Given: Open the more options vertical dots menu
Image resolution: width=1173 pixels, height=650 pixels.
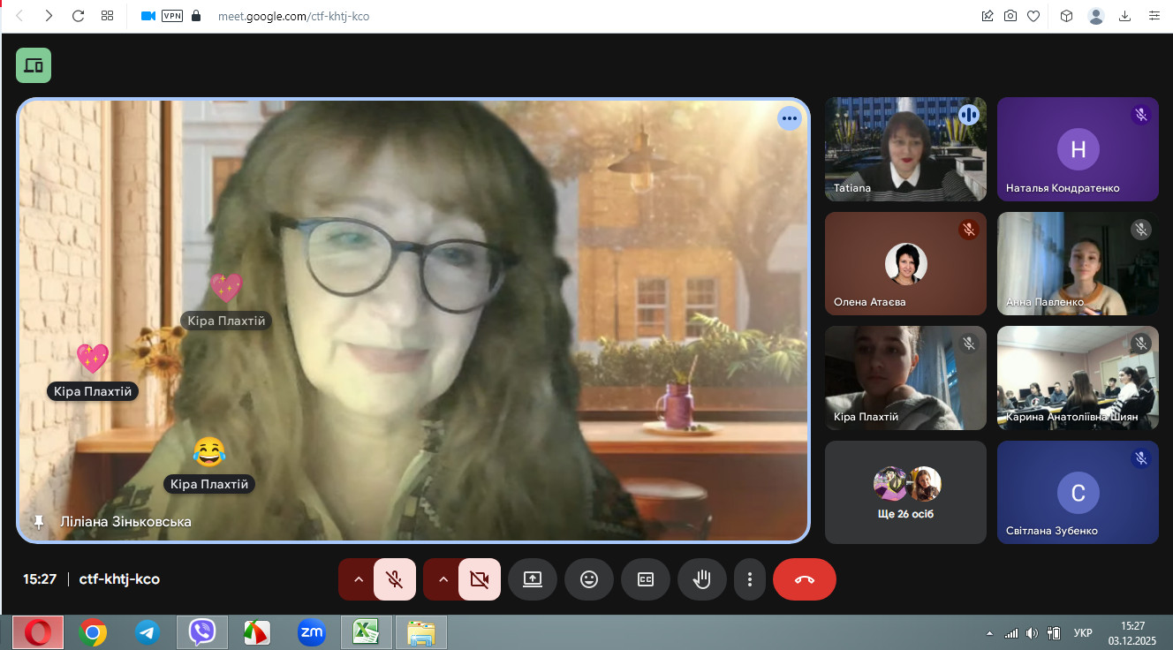Looking at the screenshot, I should [x=750, y=579].
